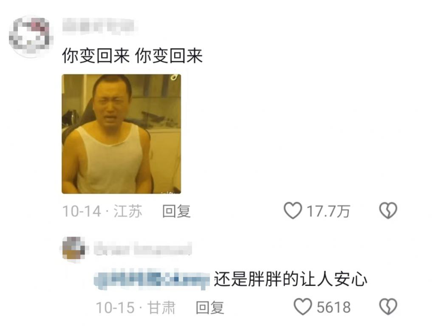Tap the broken-heart dislike on 甘肃 reply
Screen dimensions: 435x328
[x=388, y=307]
